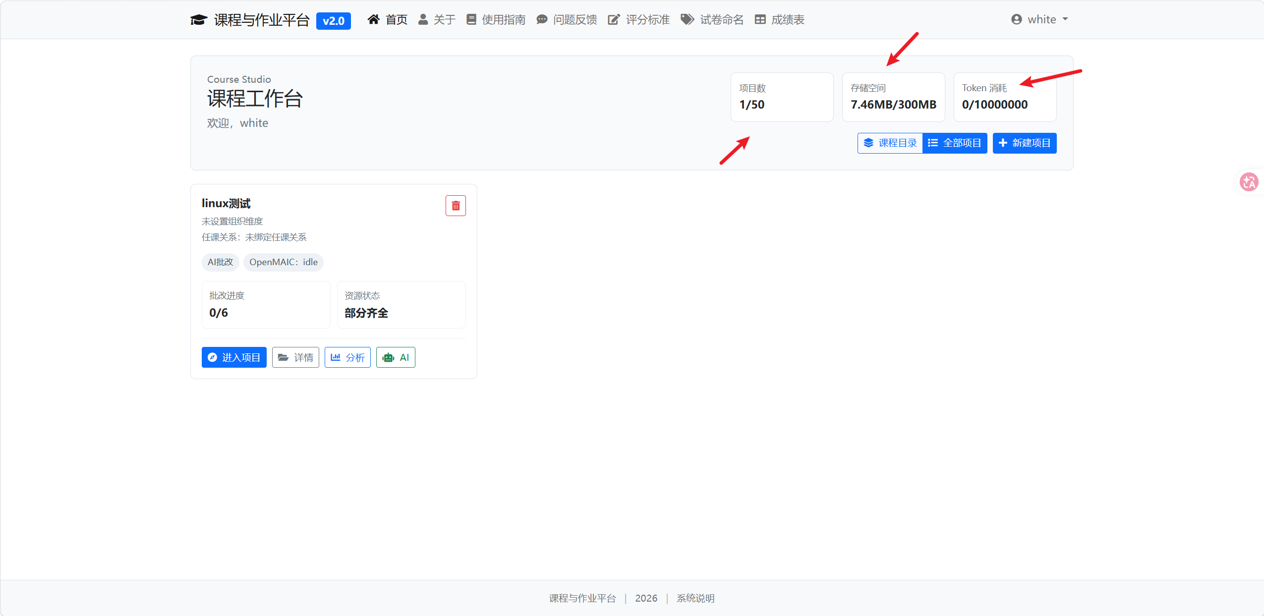Open the white user dropdown menu
Screen dimensions: 1264x616
1039,19
